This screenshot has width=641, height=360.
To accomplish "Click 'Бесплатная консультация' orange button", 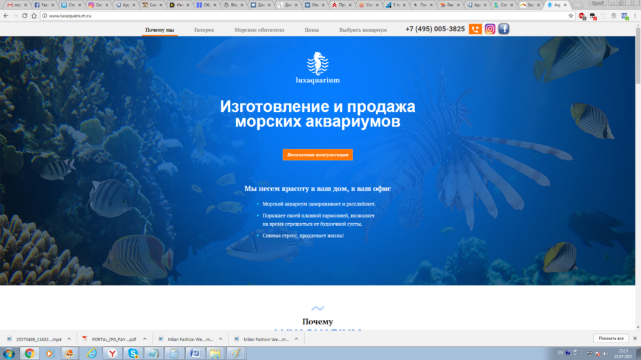I will click(317, 155).
